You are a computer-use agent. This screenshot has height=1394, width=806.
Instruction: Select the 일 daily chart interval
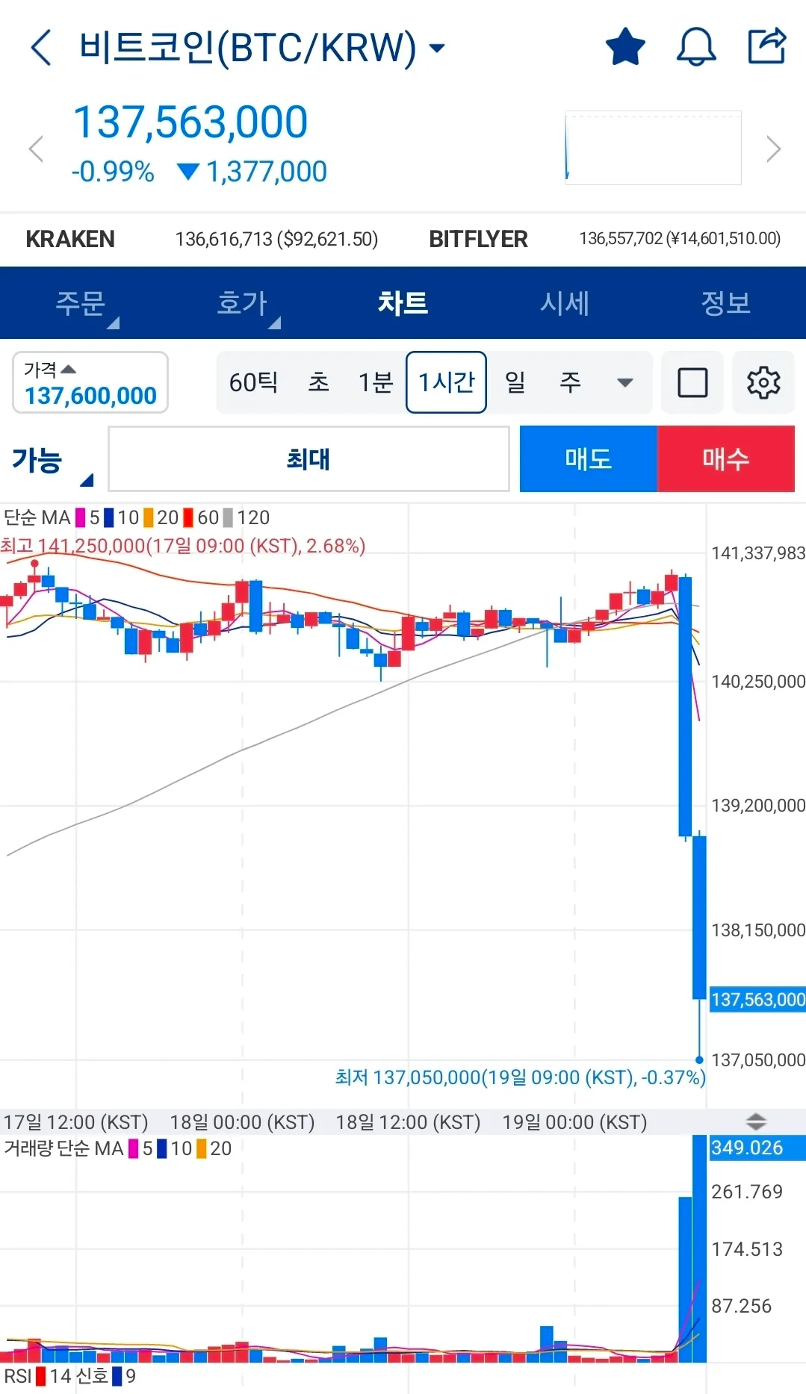tap(515, 383)
